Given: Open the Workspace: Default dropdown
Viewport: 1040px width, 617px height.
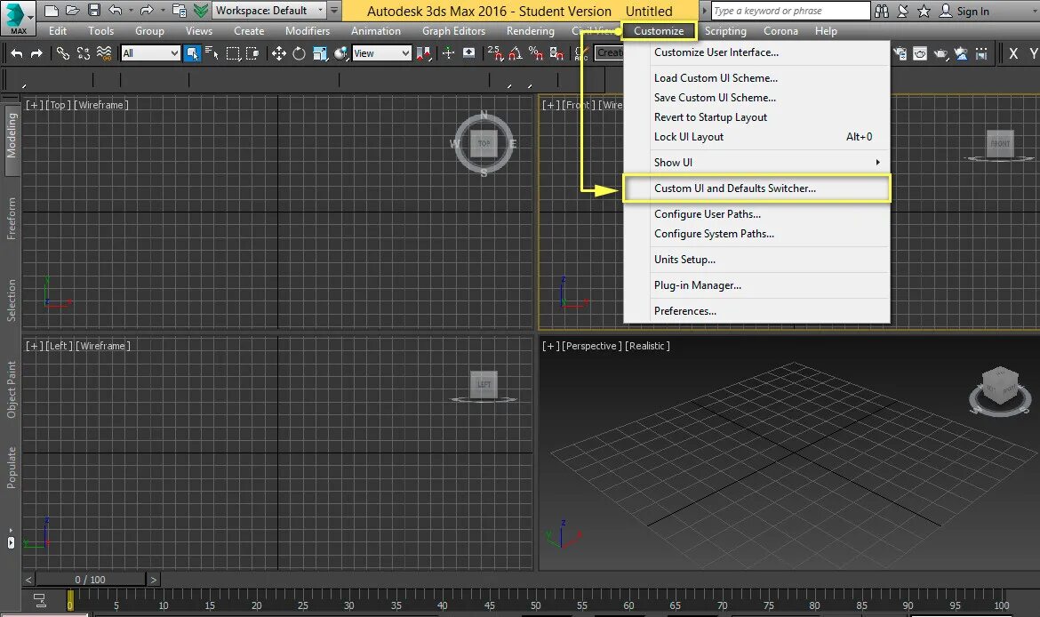Looking at the screenshot, I should (269, 11).
